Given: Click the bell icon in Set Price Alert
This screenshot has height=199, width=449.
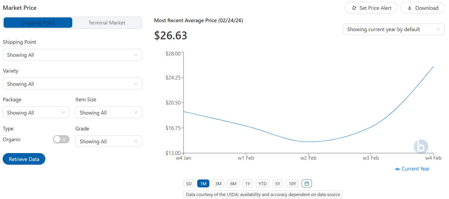Looking at the screenshot, I should (354, 8).
